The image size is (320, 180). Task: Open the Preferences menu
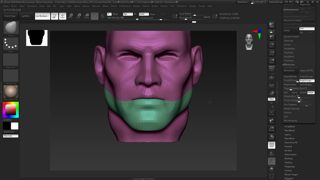[x=125, y=6]
